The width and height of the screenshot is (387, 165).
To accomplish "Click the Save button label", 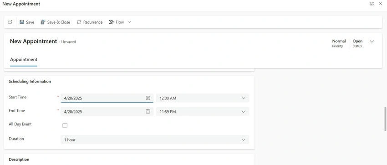I will (x=30, y=22).
